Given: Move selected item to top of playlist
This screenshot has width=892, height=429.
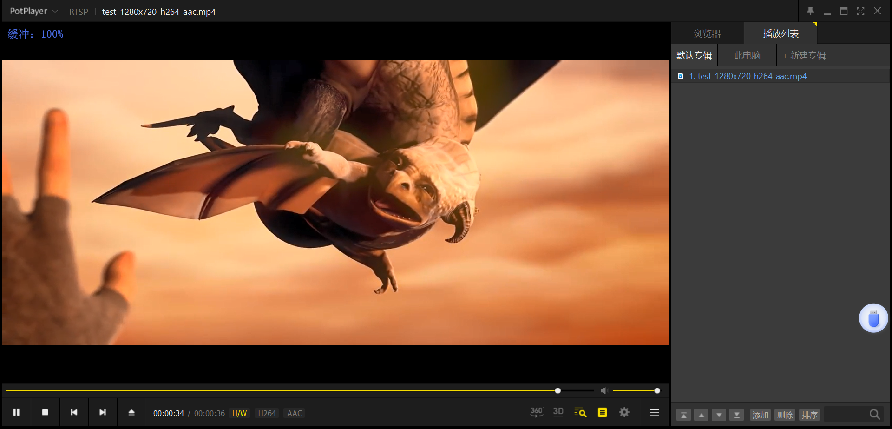Looking at the screenshot, I should click(683, 415).
